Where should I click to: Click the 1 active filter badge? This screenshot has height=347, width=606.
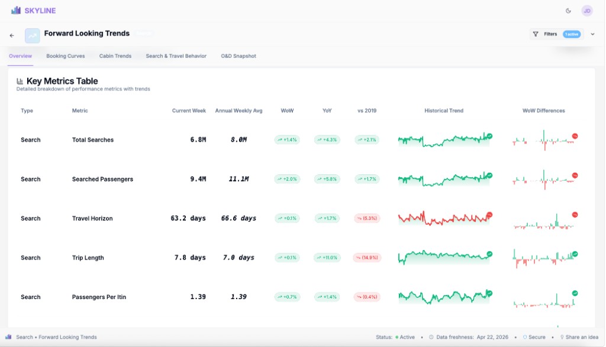tap(572, 34)
